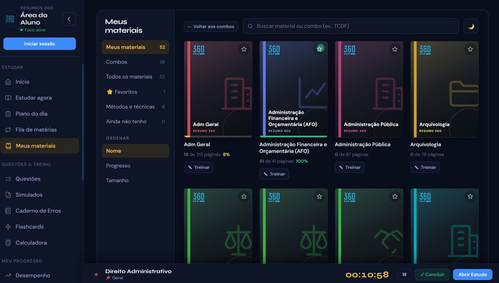Sort materials by Tamanho
This screenshot has height=283, width=499.
tap(136, 181)
